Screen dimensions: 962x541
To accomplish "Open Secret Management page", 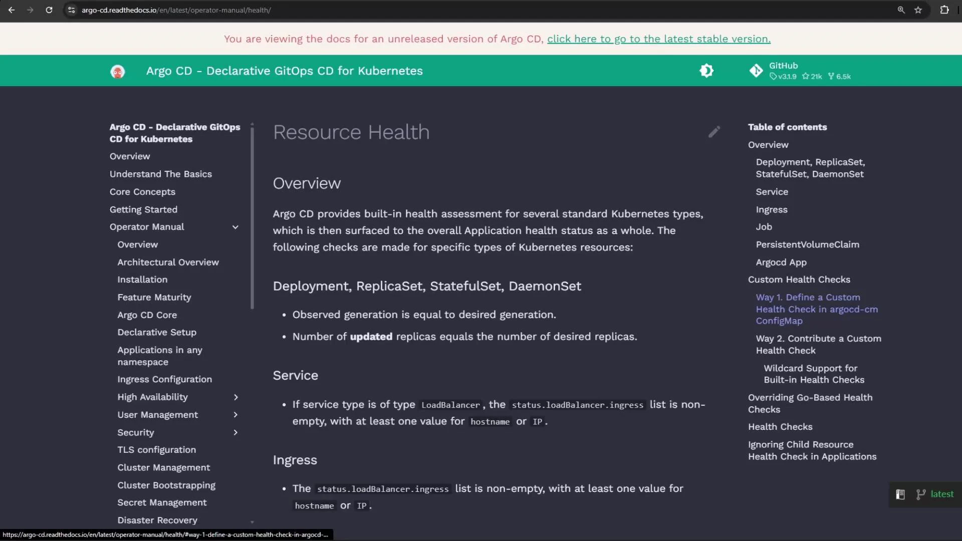I will point(162,503).
